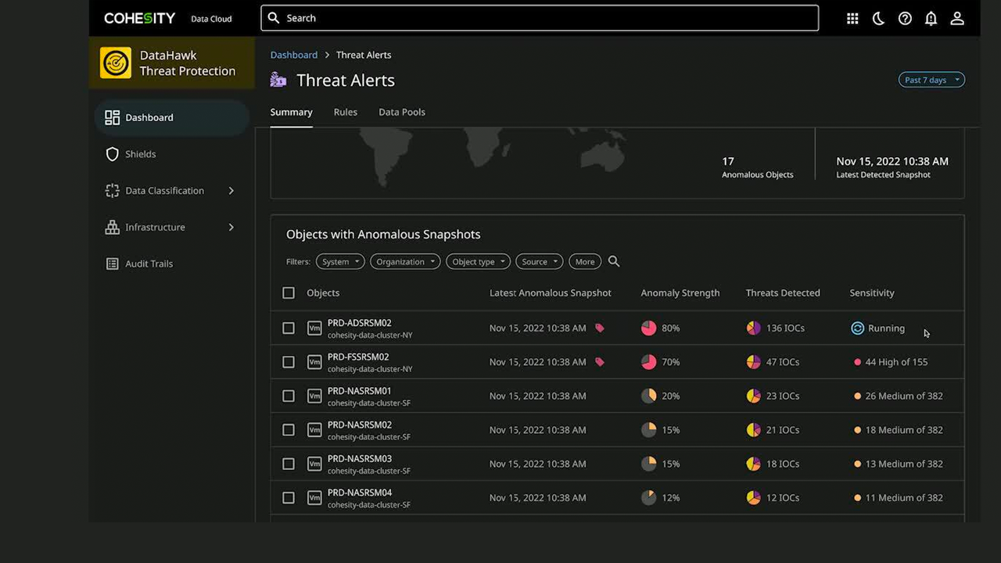Screen dimensions: 1001x563
Task: Click the Running sensitivity spinner icon
Action: (x=857, y=328)
